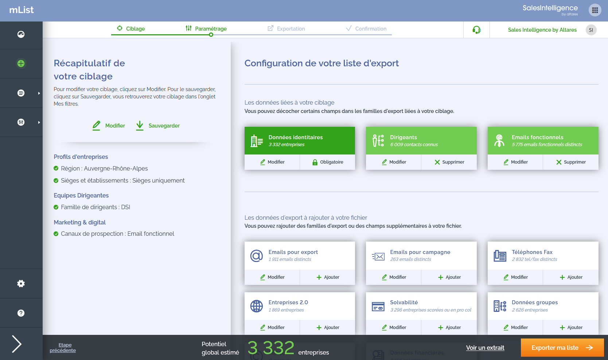Modify the Dirigeants family
The height and width of the screenshot is (360, 608).
click(x=394, y=162)
